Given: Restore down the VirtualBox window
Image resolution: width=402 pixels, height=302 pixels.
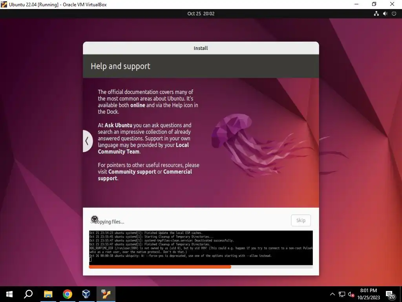Looking at the screenshot, I should [374, 4].
